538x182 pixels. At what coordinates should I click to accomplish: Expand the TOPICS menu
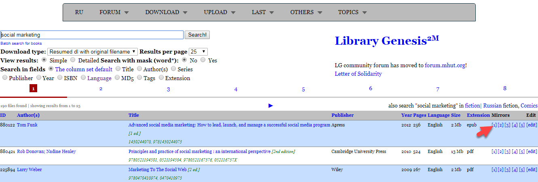click(352, 12)
